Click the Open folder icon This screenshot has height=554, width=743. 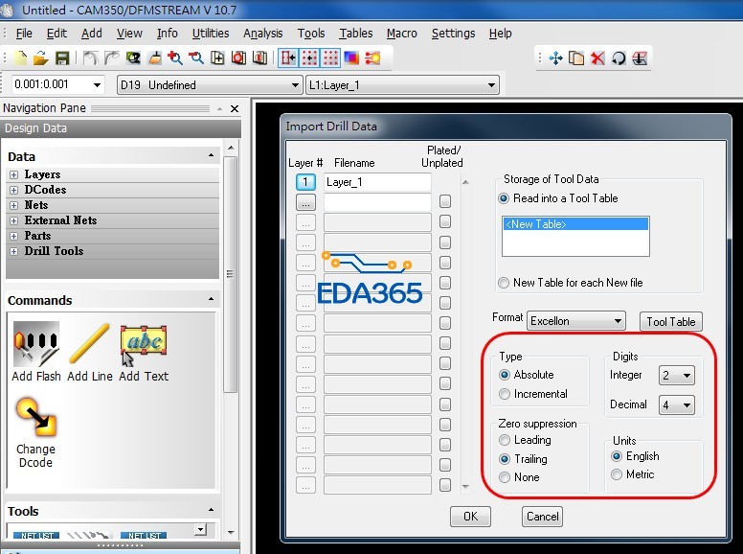[41, 58]
